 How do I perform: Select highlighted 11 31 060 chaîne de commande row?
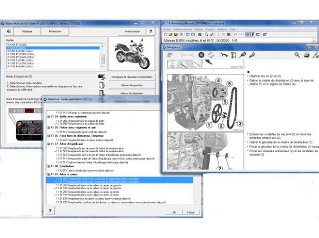(x=119, y=179)
